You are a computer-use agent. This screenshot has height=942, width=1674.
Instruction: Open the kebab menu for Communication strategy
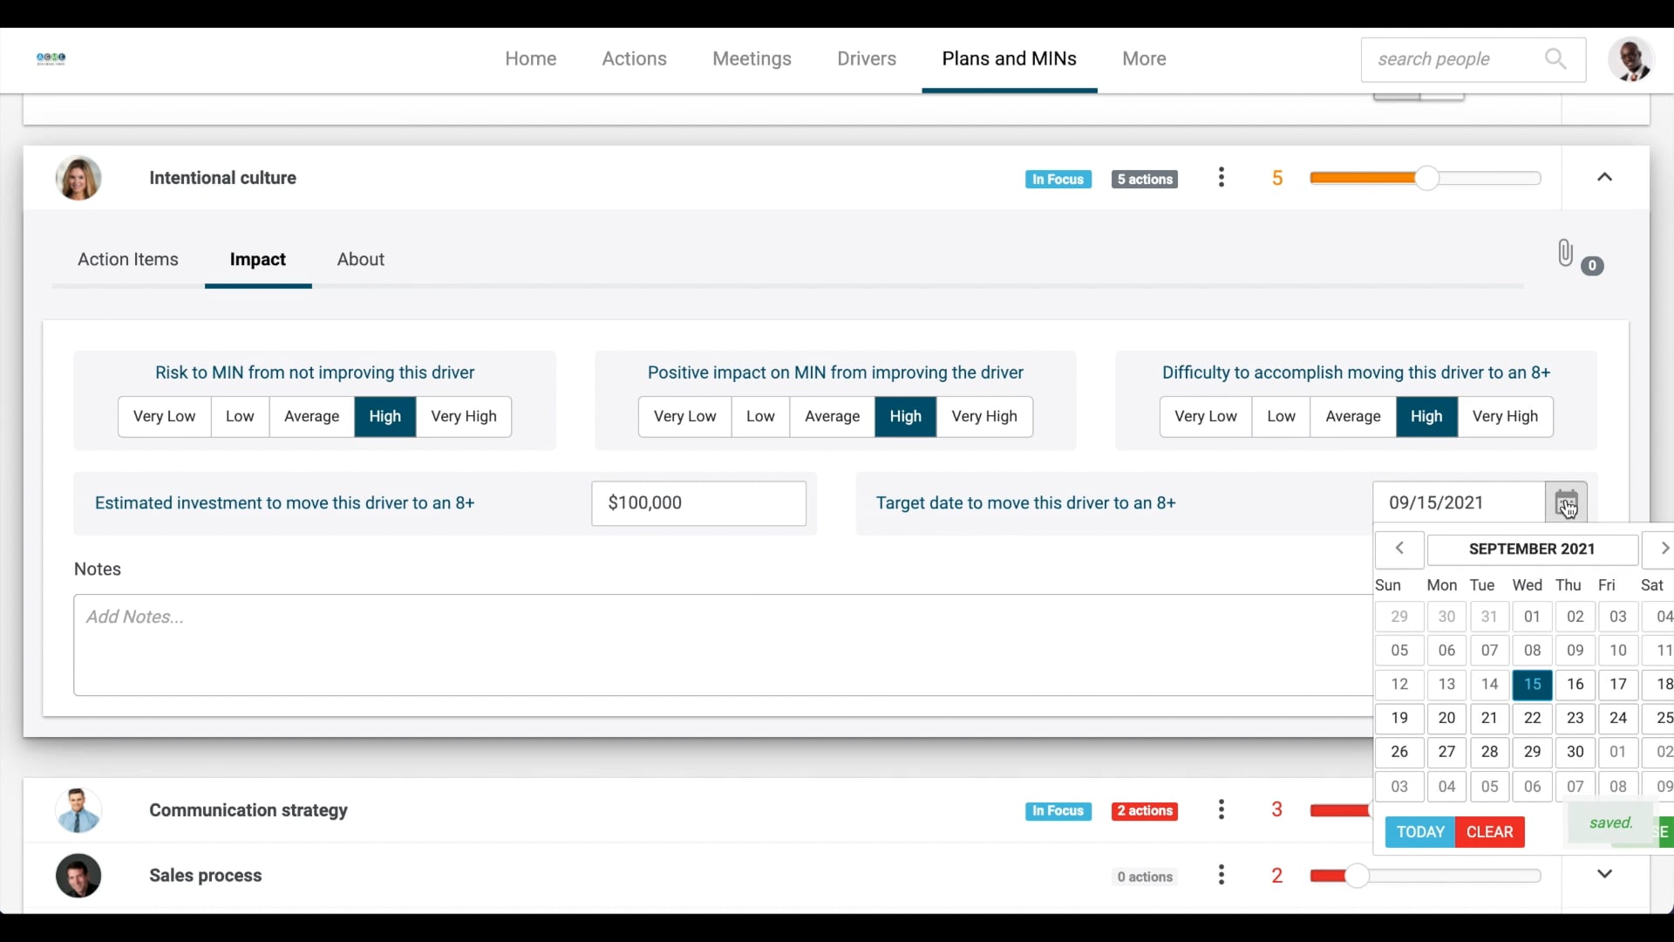pos(1221,809)
